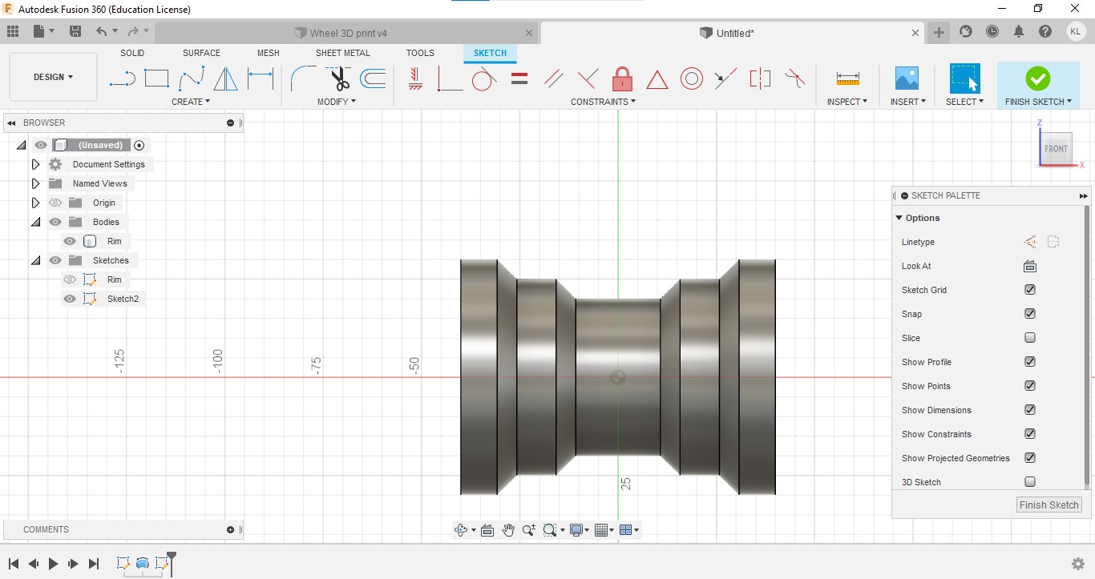Image resolution: width=1095 pixels, height=579 pixels.
Task: Select the Pan hand tool
Action: tap(508, 530)
